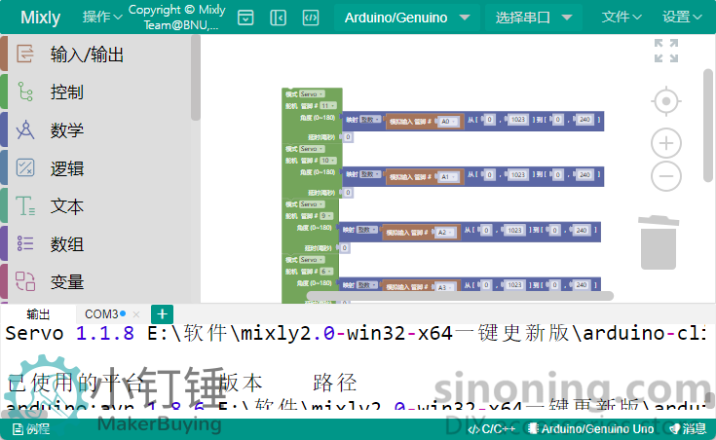Click the workspace horizontal scrollbar

(460, 296)
